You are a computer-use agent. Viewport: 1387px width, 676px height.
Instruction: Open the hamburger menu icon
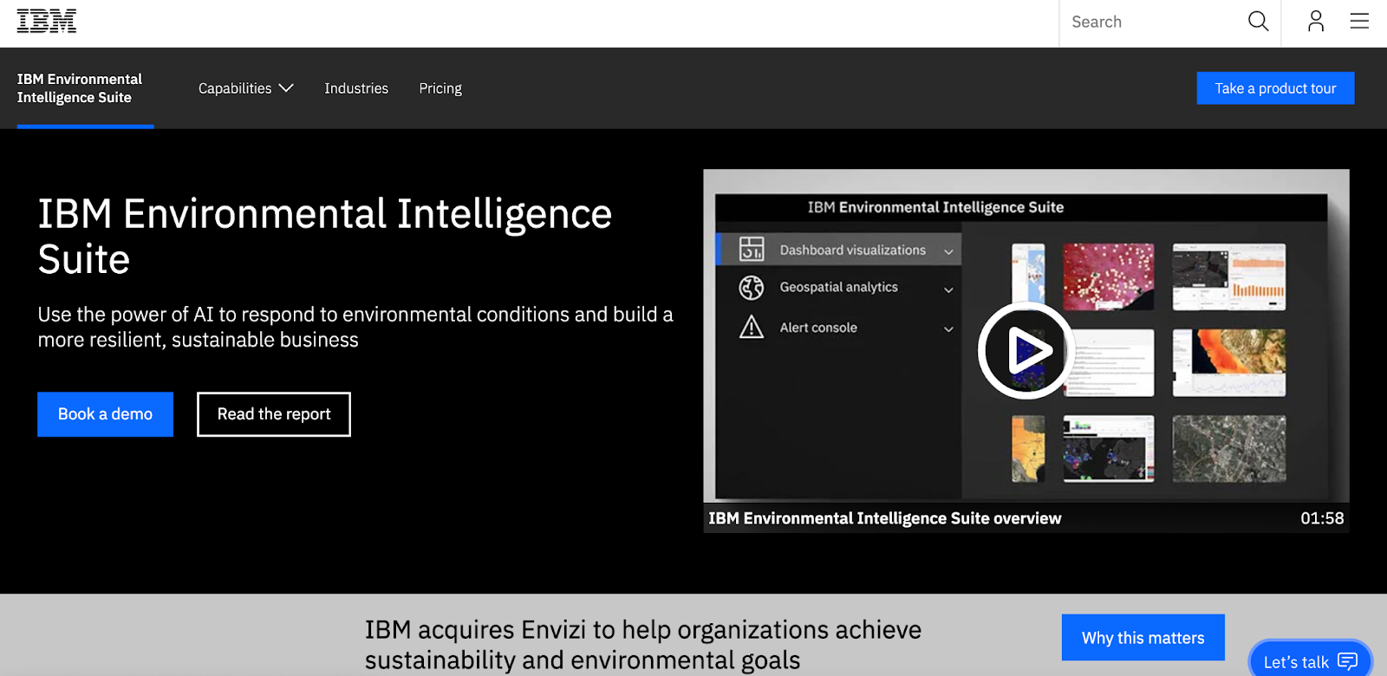tap(1359, 22)
